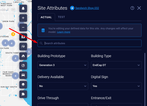Select the car drive-time icon

(x=23, y=75)
